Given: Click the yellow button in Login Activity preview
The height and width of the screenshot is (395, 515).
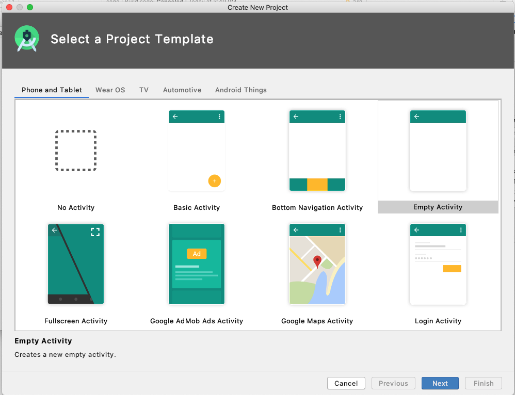Looking at the screenshot, I should tap(452, 269).
